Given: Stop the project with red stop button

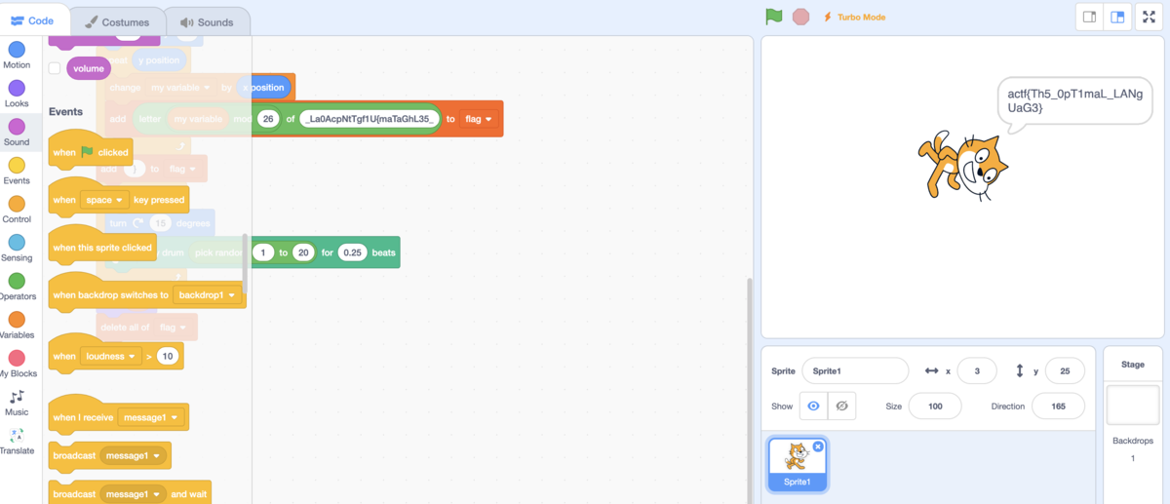Looking at the screenshot, I should pyautogui.click(x=801, y=17).
